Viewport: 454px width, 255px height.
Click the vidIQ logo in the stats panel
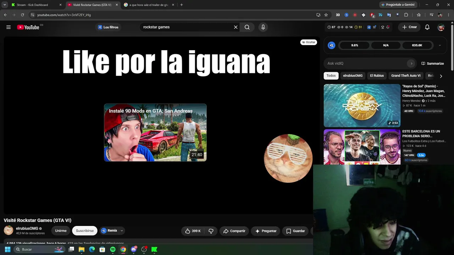pos(331,45)
